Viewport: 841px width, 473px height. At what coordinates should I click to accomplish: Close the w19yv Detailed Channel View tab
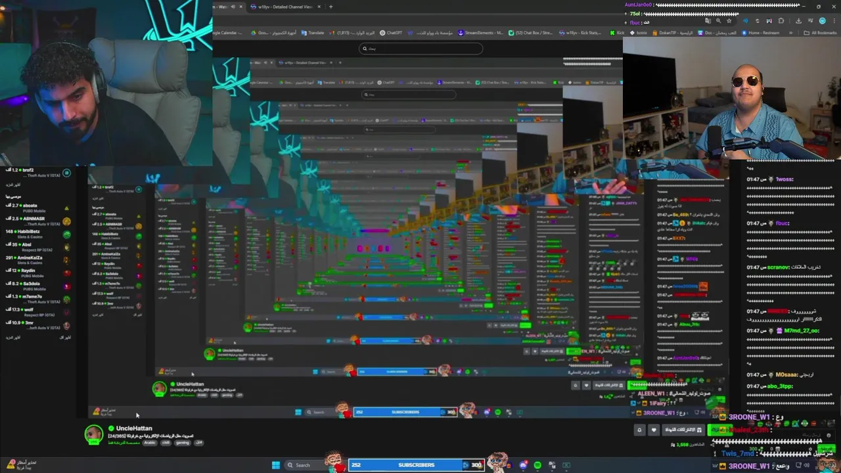tap(319, 7)
